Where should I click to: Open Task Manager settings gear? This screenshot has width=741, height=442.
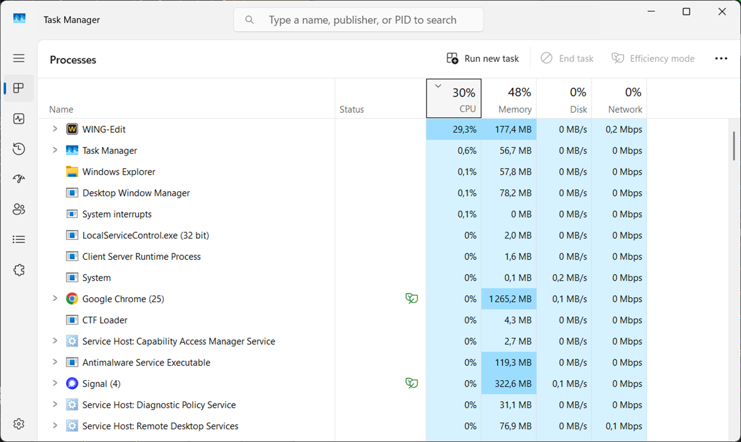[19, 424]
